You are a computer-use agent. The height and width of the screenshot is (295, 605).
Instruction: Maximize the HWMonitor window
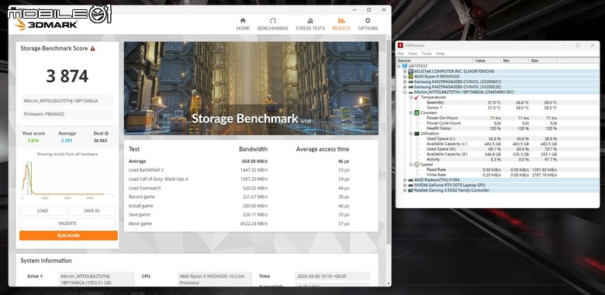[x=578, y=45]
